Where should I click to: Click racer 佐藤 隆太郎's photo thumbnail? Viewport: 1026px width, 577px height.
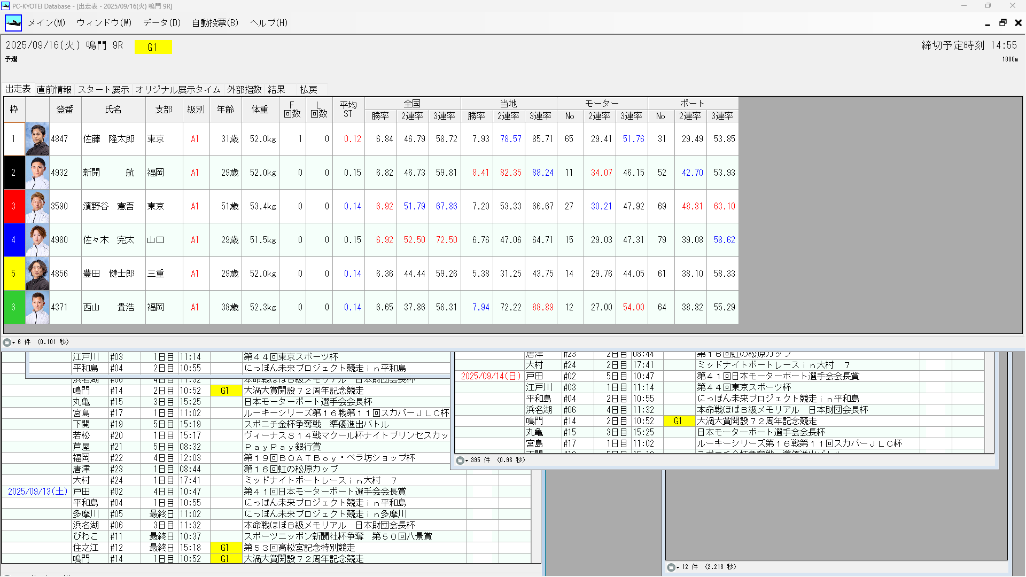tap(37, 139)
